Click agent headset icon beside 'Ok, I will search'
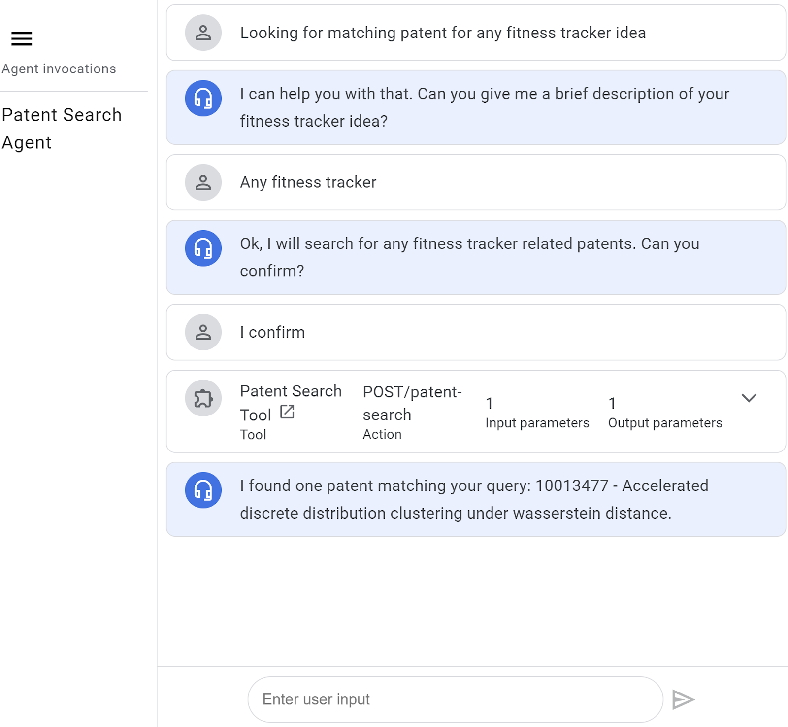This screenshot has height=727, width=788. (x=203, y=248)
